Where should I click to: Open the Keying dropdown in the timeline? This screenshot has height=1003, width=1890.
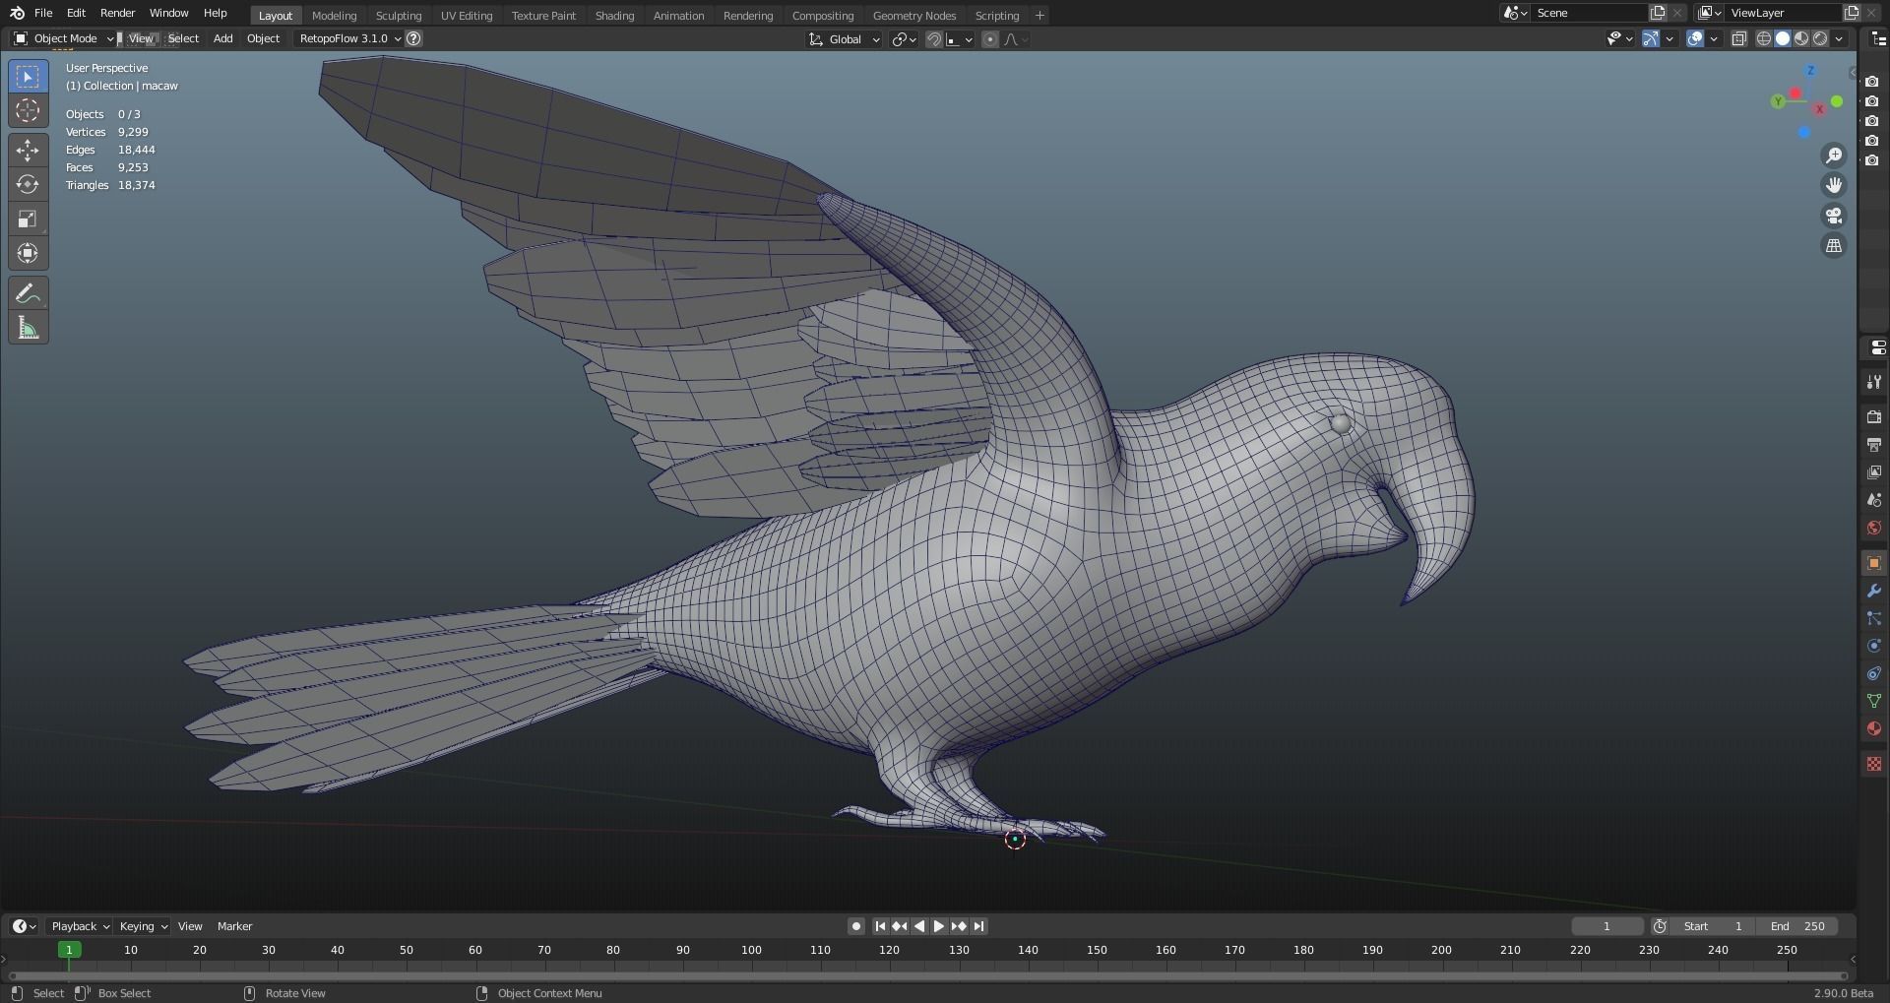[143, 926]
